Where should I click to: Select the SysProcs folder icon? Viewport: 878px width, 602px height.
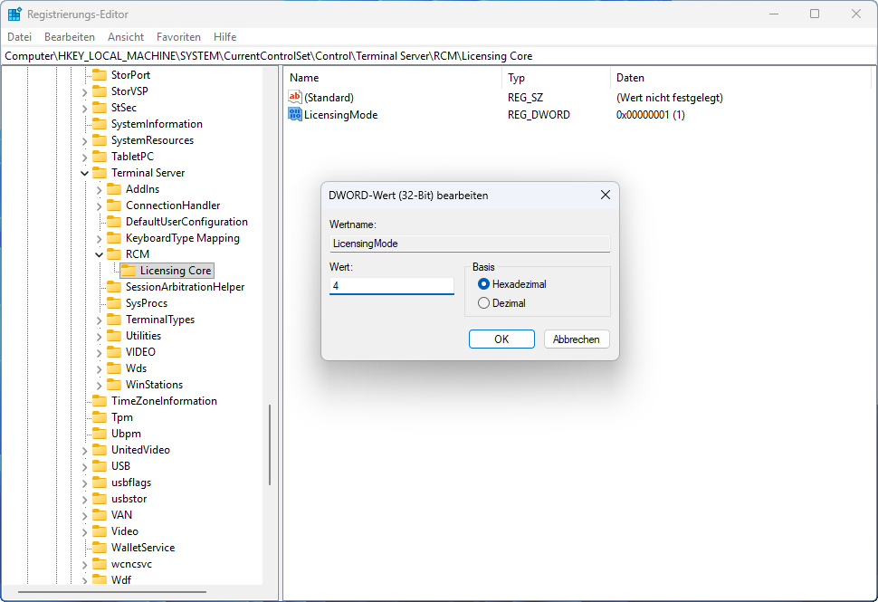coord(114,303)
